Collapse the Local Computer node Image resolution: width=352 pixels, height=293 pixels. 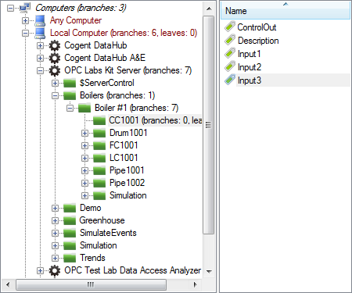25,33
